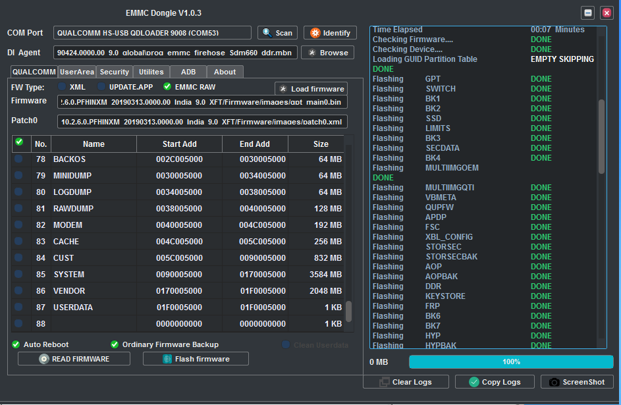
Task: Select the CUST partition name
Action: [63, 257]
